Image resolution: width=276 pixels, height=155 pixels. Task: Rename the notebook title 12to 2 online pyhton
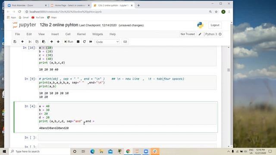[x=59, y=25]
